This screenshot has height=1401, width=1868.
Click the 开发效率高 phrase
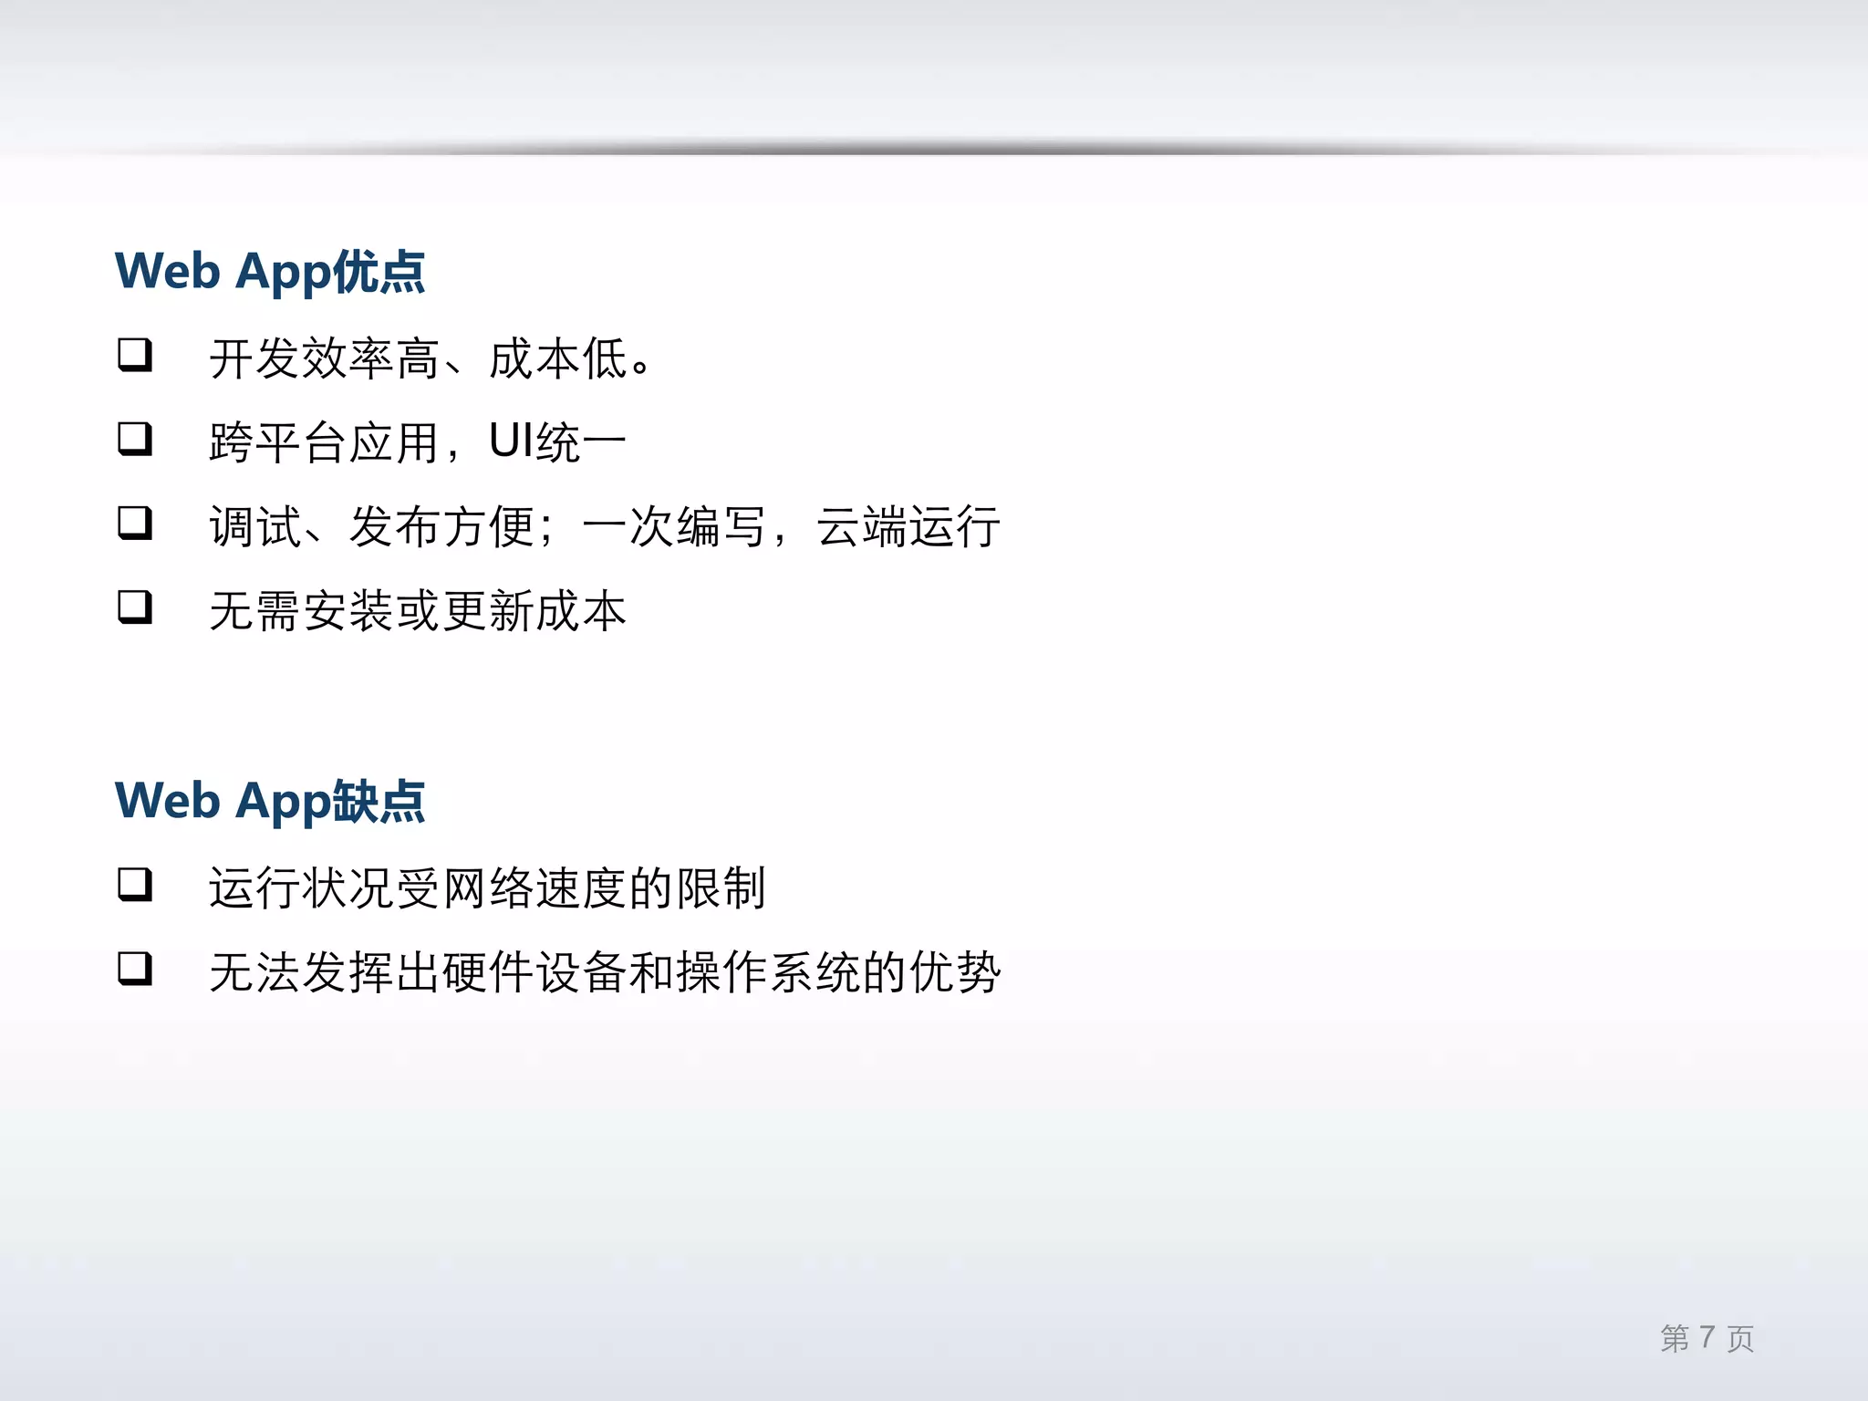325,358
